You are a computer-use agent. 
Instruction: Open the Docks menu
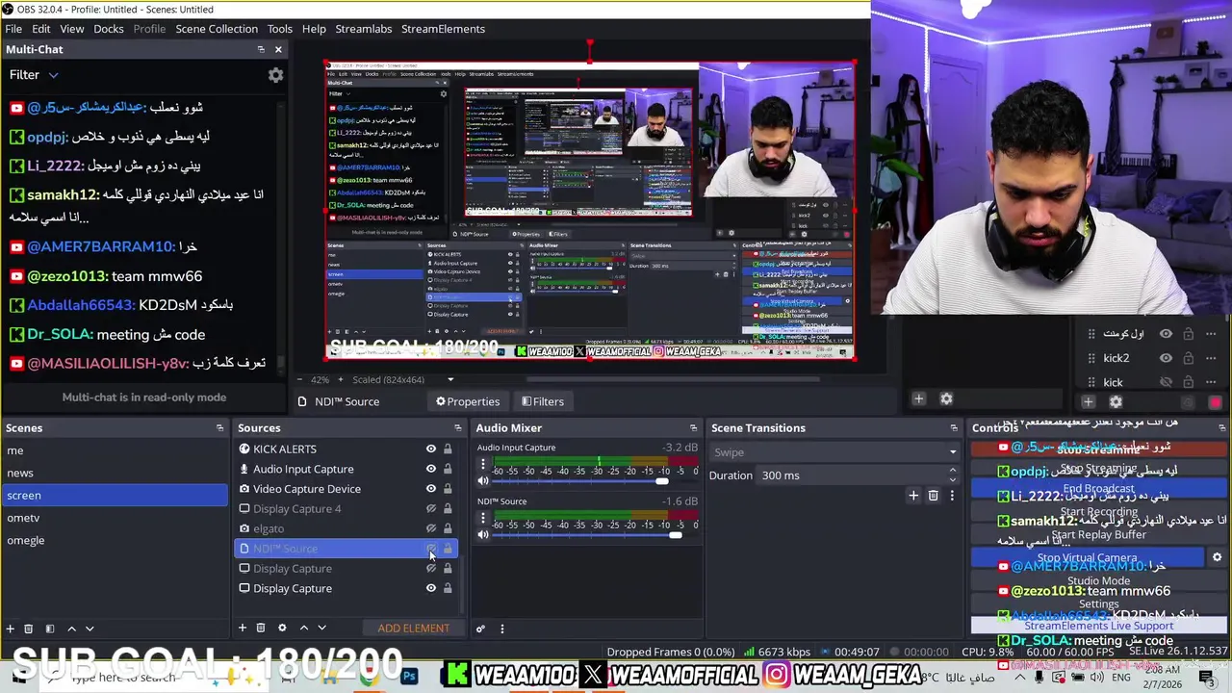(108, 29)
